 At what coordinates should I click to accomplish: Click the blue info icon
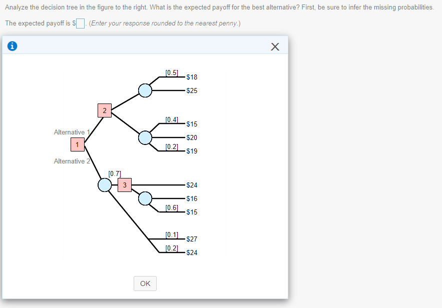(x=12, y=46)
